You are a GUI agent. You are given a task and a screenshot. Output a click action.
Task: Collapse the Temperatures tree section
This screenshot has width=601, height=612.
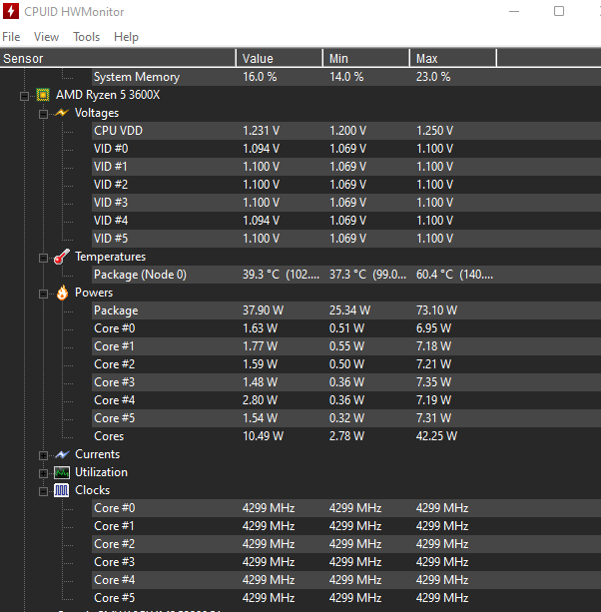click(43, 258)
